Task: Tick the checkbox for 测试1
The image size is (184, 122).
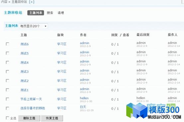Action: click(x=7, y=90)
